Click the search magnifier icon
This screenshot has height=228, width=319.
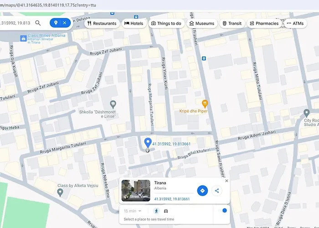point(38,23)
